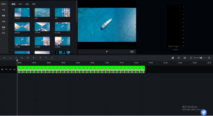Set in-point with left bracket icon
Screen dimensions: 213x116
tap(46, 58)
